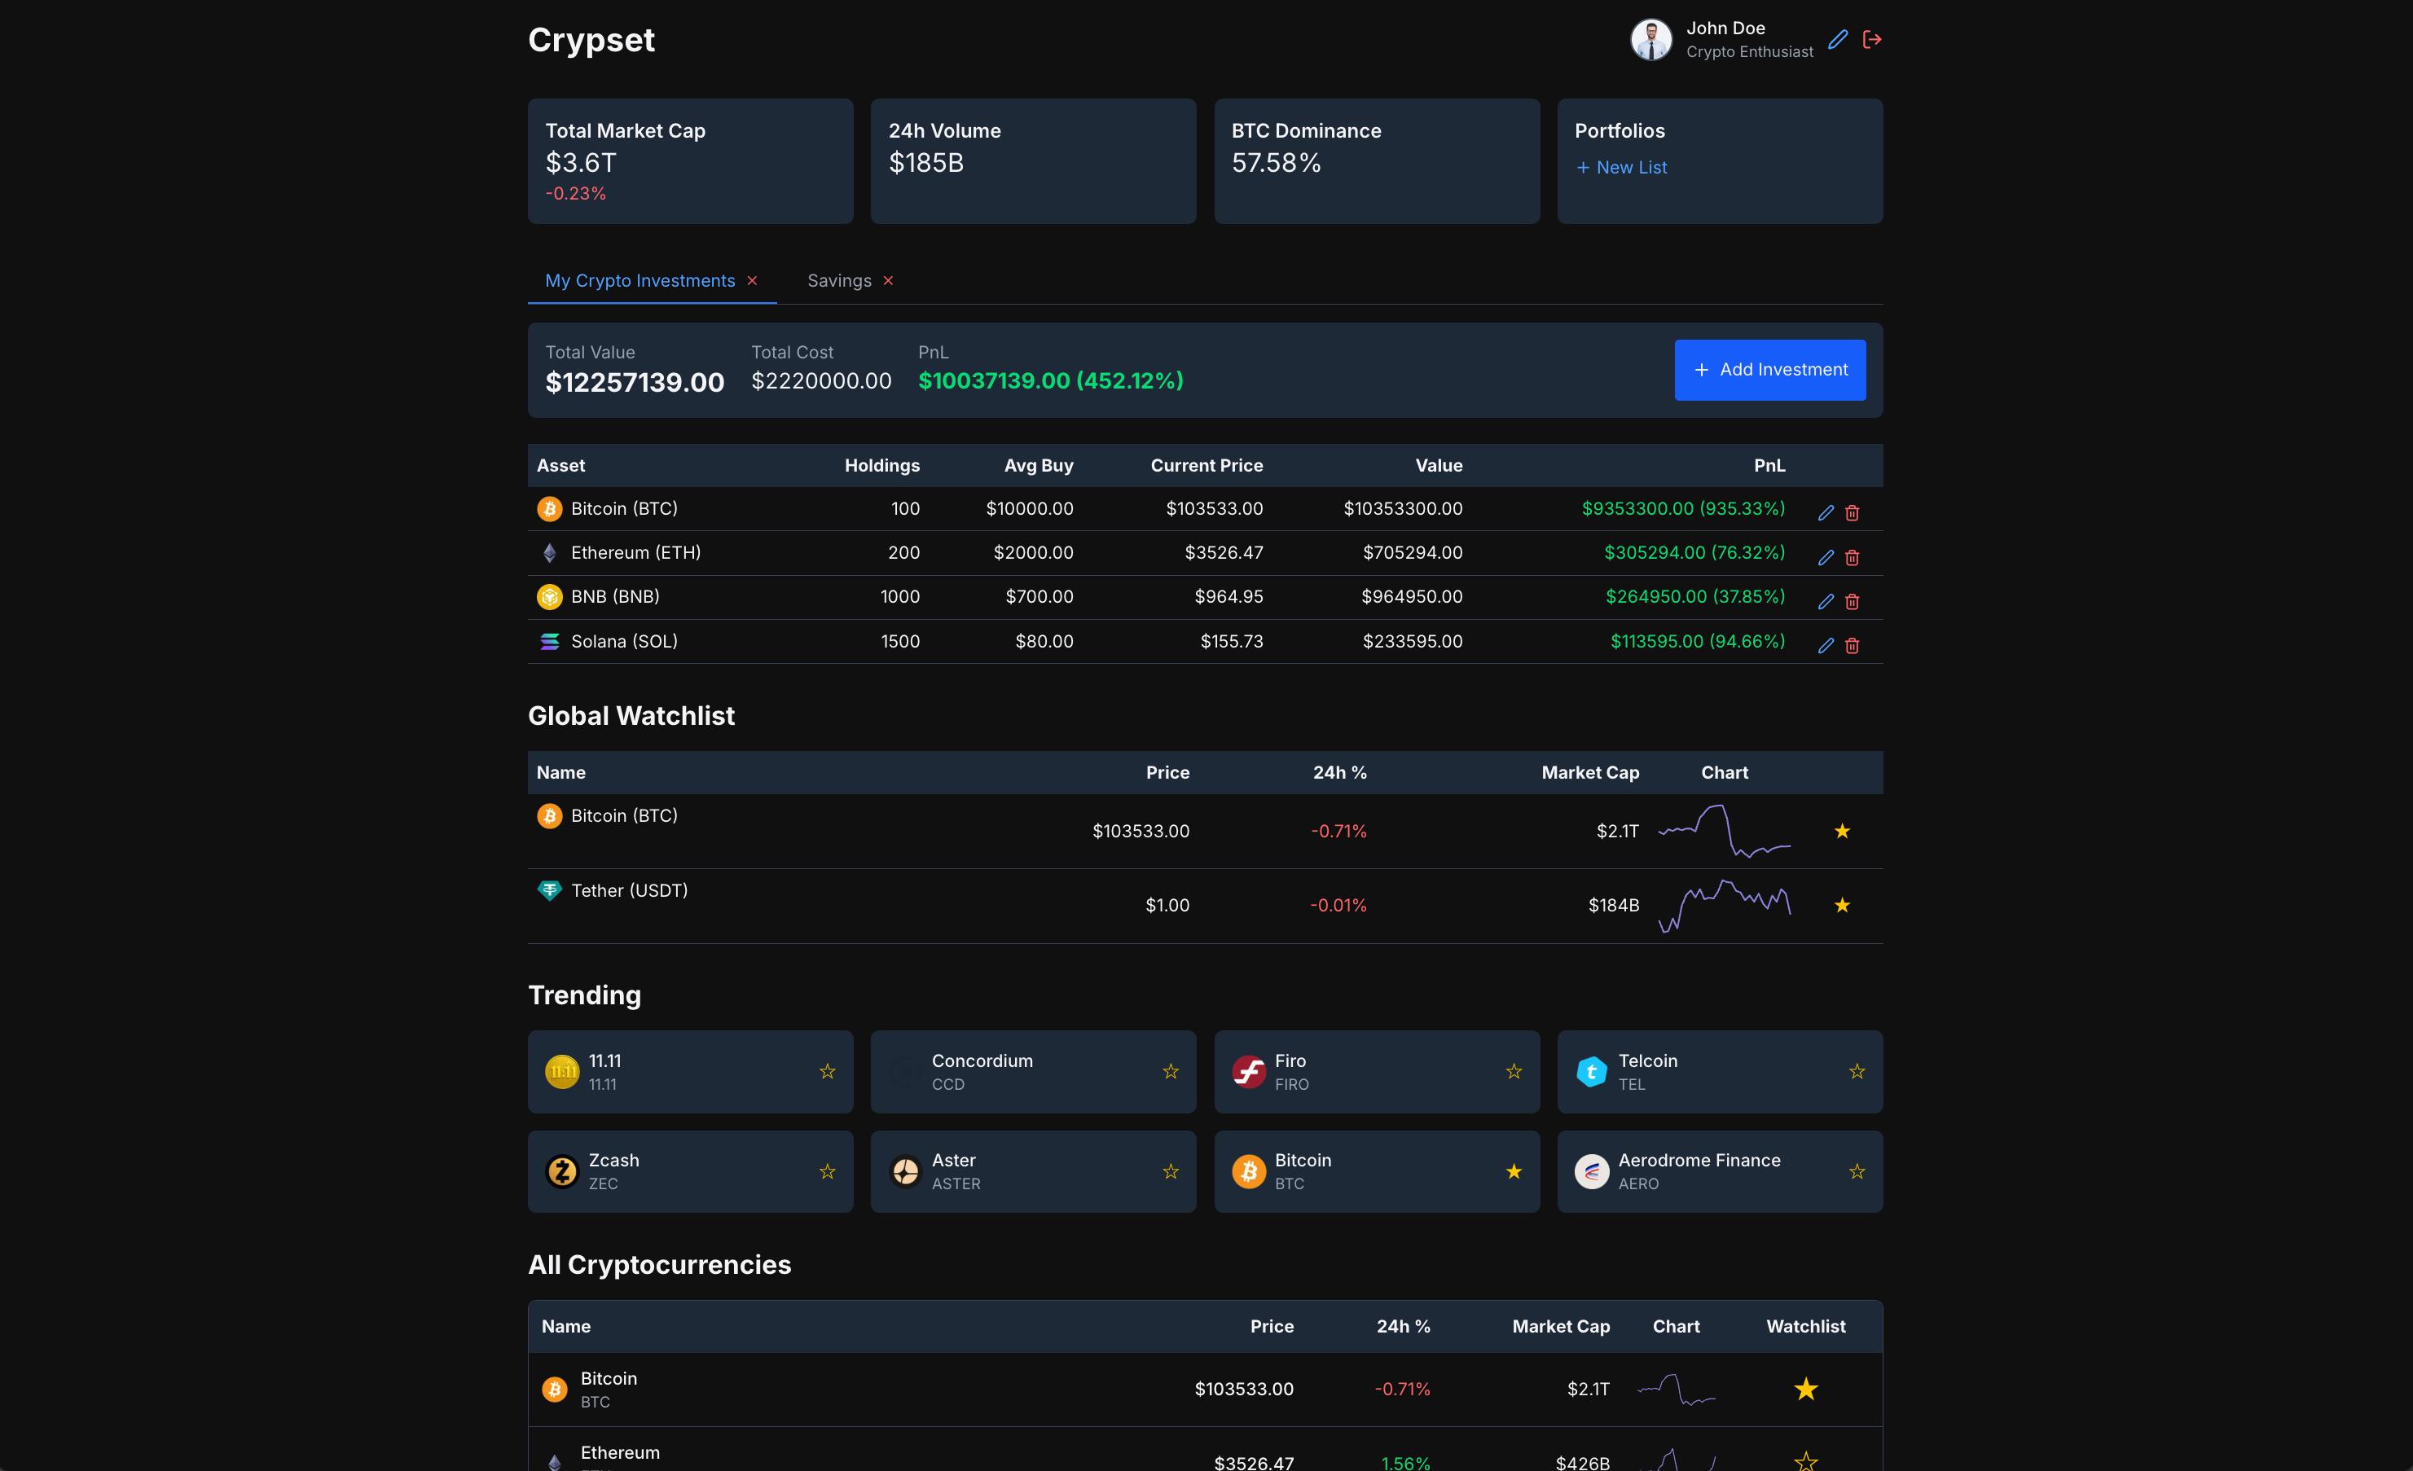Close the My Crypto Investments tab
2413x1471 pixels.
tap(753, 280)
